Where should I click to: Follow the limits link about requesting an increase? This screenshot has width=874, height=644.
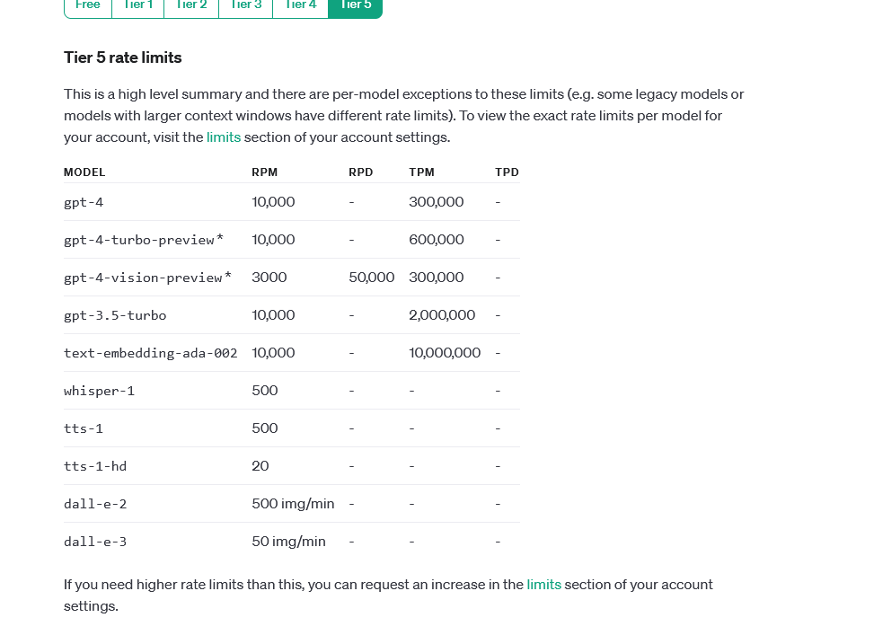point(543,585)
